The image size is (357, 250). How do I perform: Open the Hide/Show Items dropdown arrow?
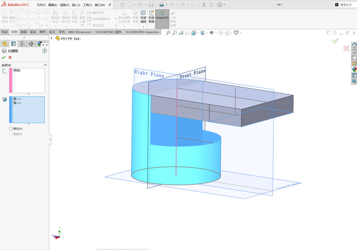click(216, 33)
